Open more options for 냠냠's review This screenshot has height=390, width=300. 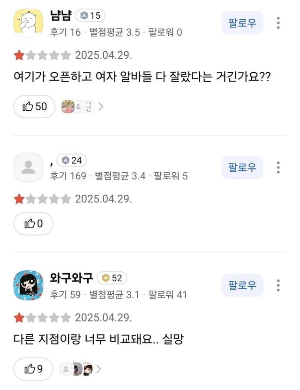point(278,23)
